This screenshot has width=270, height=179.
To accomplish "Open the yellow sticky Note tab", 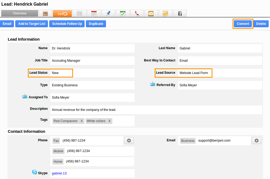I will [165, 13].
